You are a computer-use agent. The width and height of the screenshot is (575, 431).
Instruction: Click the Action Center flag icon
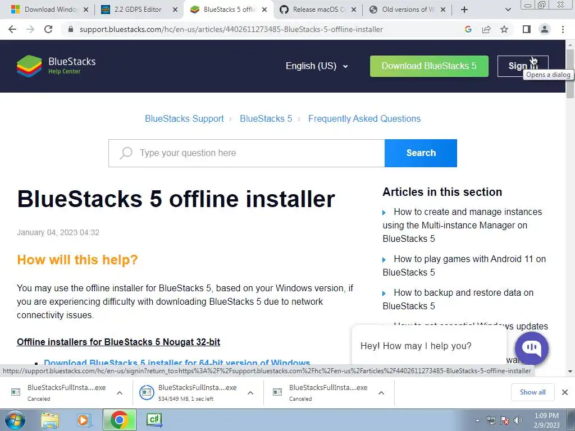pos(505,421)
